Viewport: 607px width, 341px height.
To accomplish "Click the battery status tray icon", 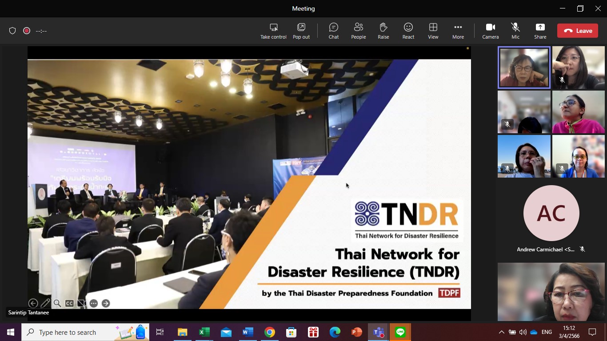I will [512, 332].
